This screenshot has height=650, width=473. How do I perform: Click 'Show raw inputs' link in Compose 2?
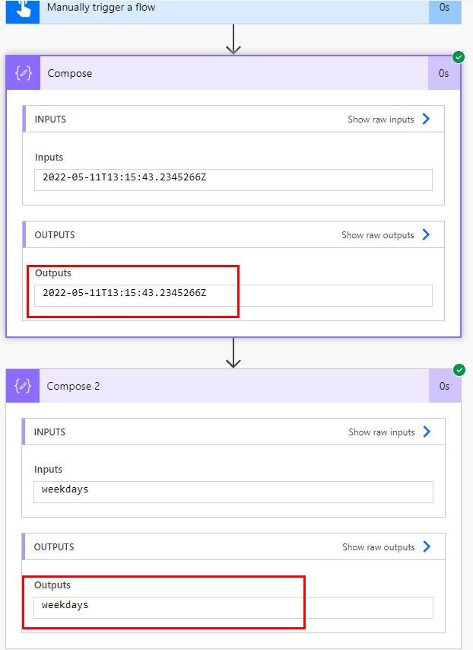pyautogui.click(x=382, y=432)
